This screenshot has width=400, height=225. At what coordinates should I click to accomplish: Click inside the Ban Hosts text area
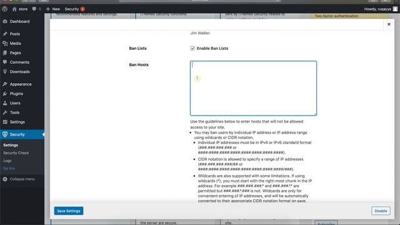(253, 88)
